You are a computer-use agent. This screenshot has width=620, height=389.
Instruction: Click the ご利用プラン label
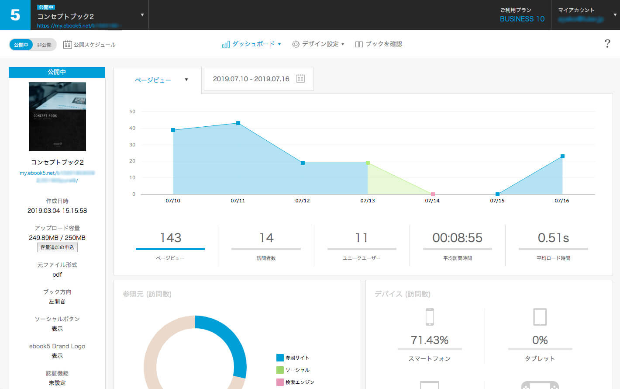(516, 10)
